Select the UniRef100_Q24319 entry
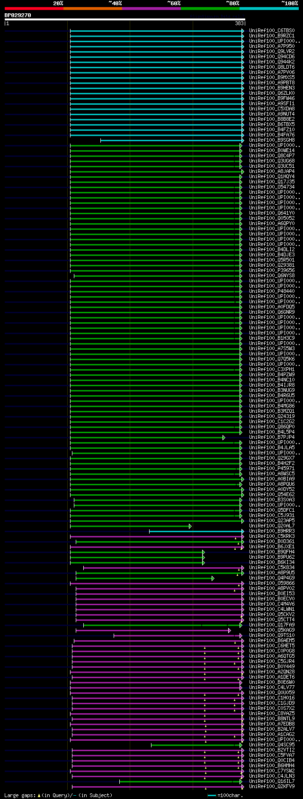 pos(272,417)
